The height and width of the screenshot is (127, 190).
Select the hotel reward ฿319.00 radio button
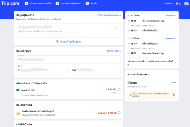pyautogui.click(x=119, y=113)
